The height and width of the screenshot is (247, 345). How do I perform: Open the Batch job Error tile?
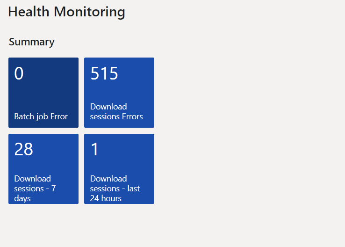point(43,93)
